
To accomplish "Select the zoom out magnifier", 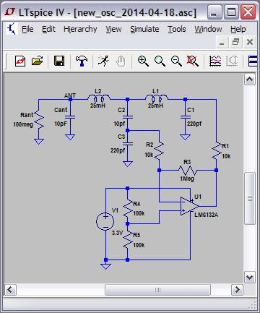I will tap(176, 61).
